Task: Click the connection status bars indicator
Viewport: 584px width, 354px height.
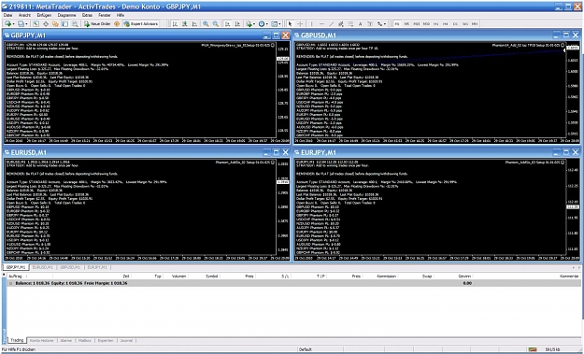Action: (533, 349)
